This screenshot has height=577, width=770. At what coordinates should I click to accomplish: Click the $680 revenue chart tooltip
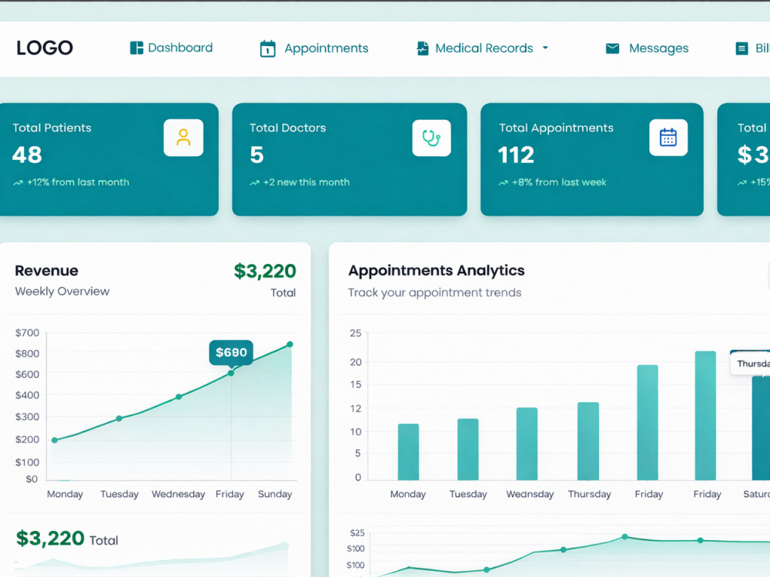pyautogui.click(x=231, y=352)
